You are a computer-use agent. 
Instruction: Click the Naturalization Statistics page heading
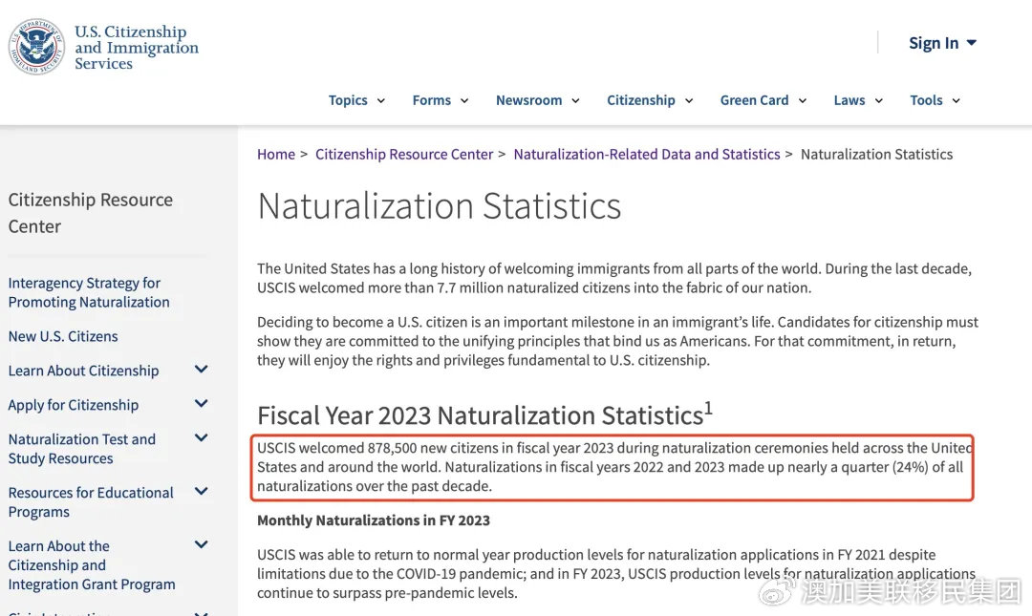pos(439,206)
